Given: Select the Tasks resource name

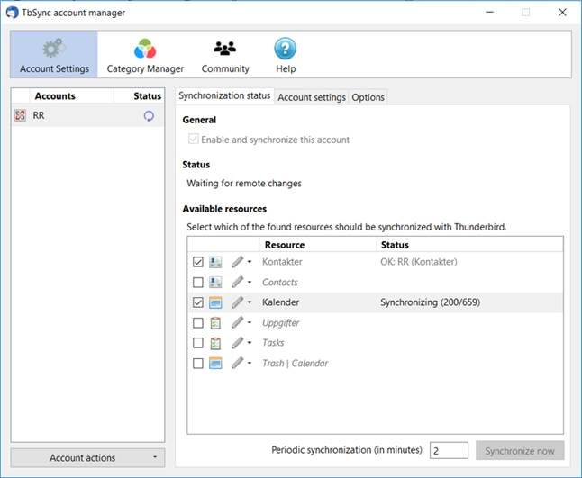Looking at the screenshot, I should point(273,343).
